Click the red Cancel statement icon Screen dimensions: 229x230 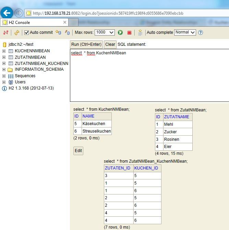tap(129, 32)
